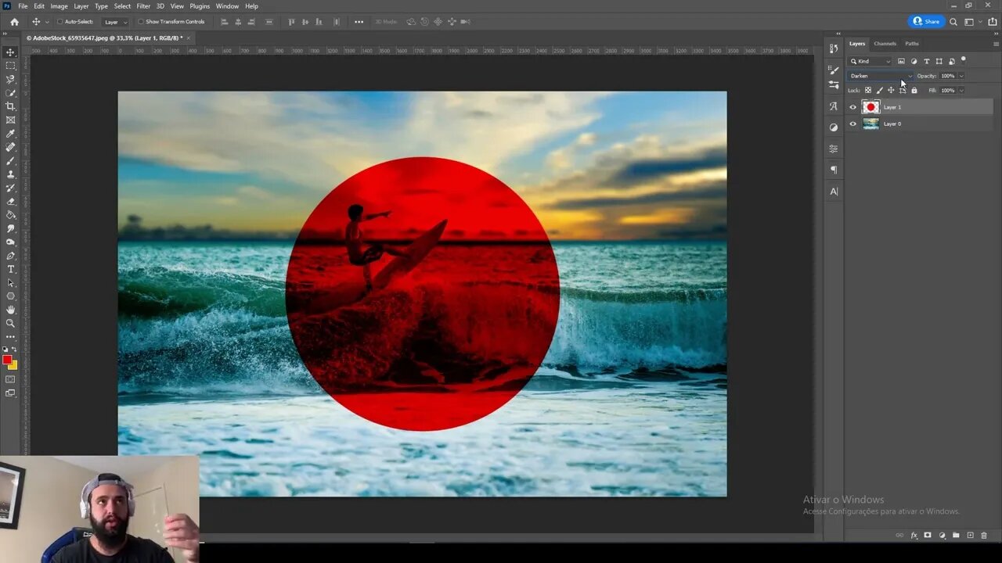Select the Zoom tool

[10, 323]
